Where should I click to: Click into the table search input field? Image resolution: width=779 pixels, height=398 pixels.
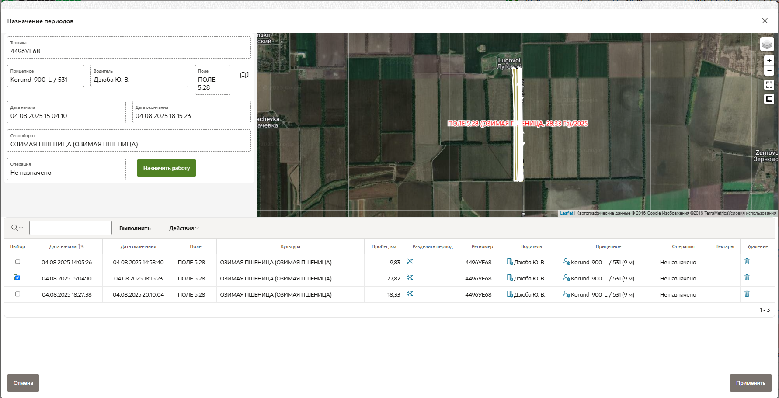(x=70, y=228)
